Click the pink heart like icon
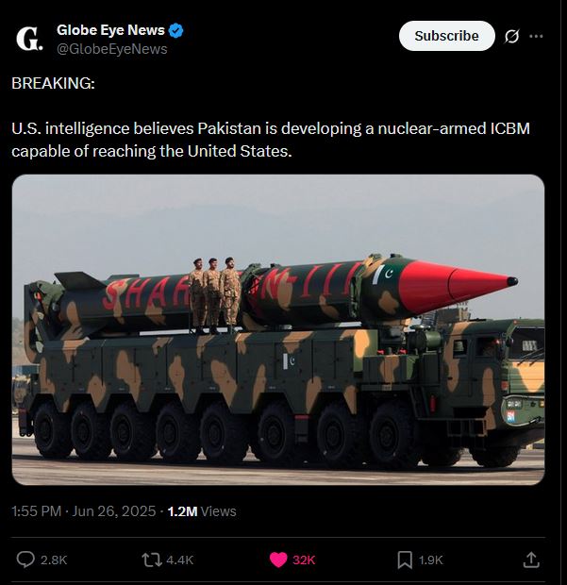The width and height of the screenshot is (567, 585). coord(278,560)
